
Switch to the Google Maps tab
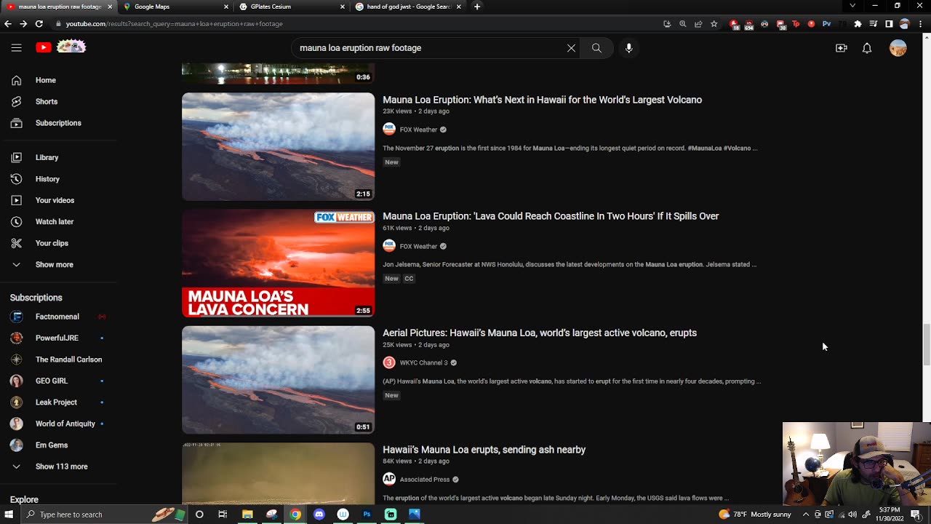coord(175,7)
